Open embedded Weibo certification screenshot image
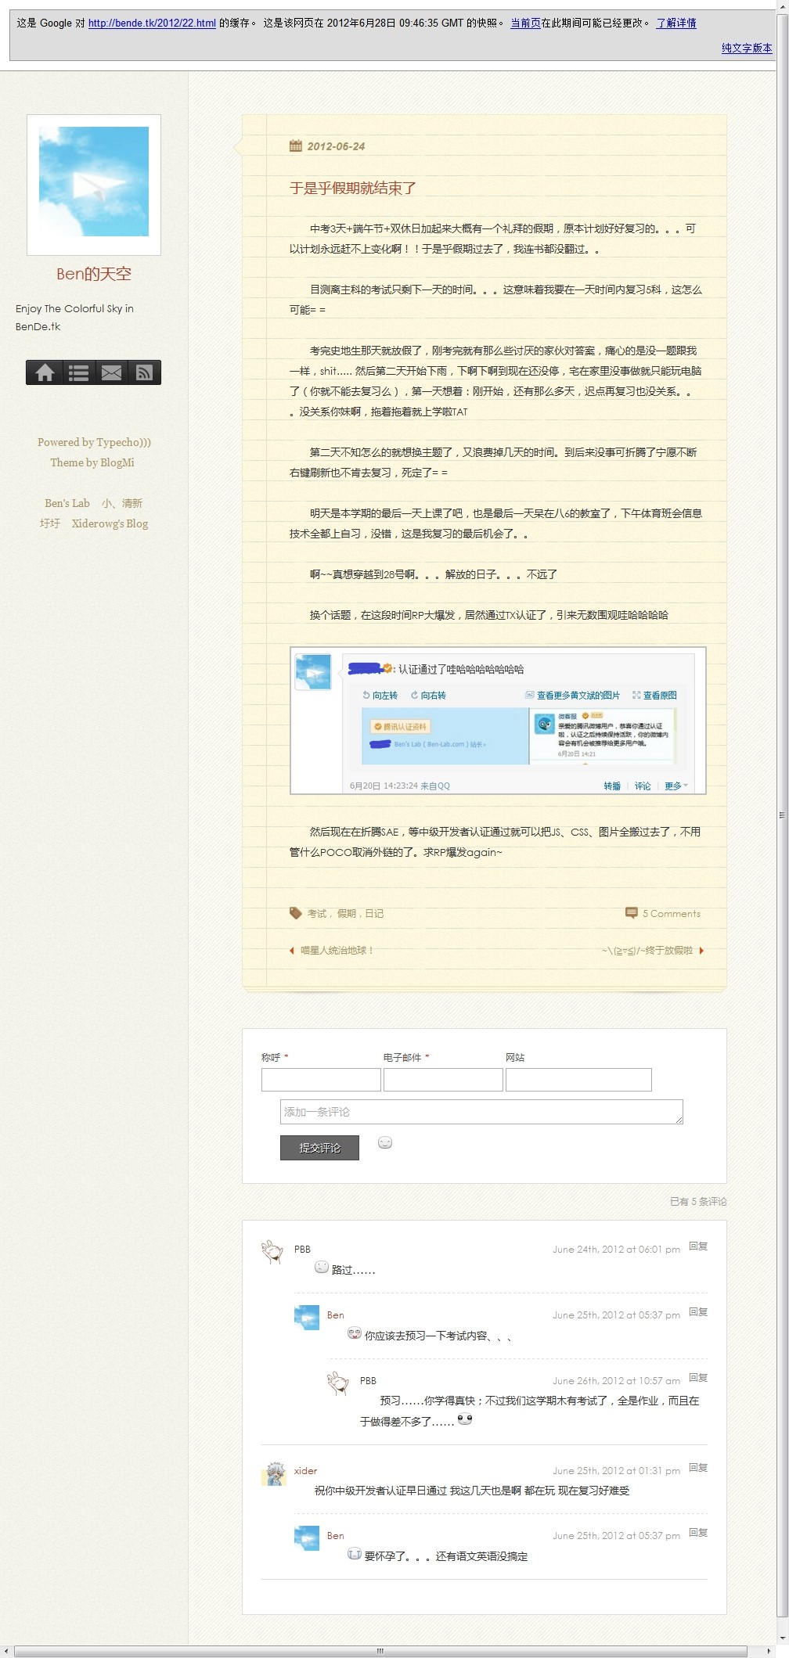This screenshot has width=789, height=1658. click(498, 721)
